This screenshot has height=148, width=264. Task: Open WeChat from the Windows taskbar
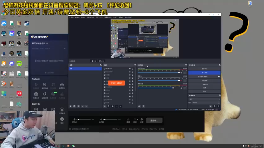click(73, 146)
